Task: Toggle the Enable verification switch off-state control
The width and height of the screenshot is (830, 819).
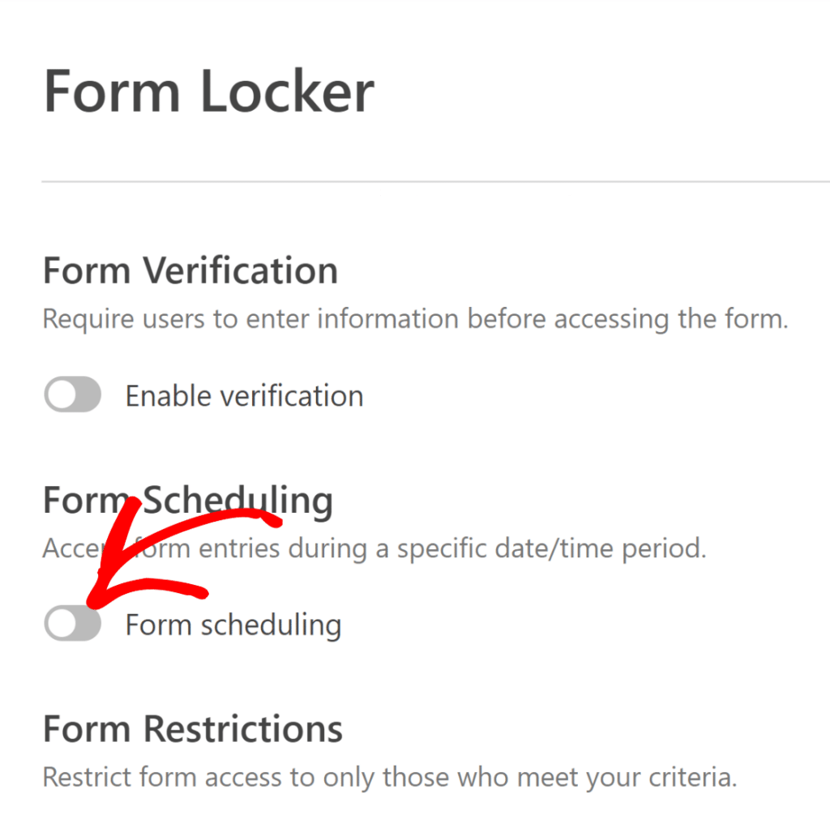Action: click(72, 395)
